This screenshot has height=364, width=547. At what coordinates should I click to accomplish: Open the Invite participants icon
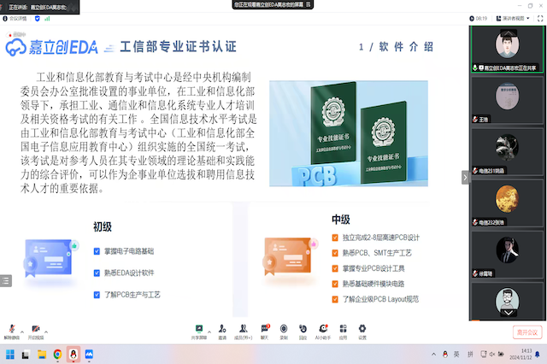coord(222,329)
